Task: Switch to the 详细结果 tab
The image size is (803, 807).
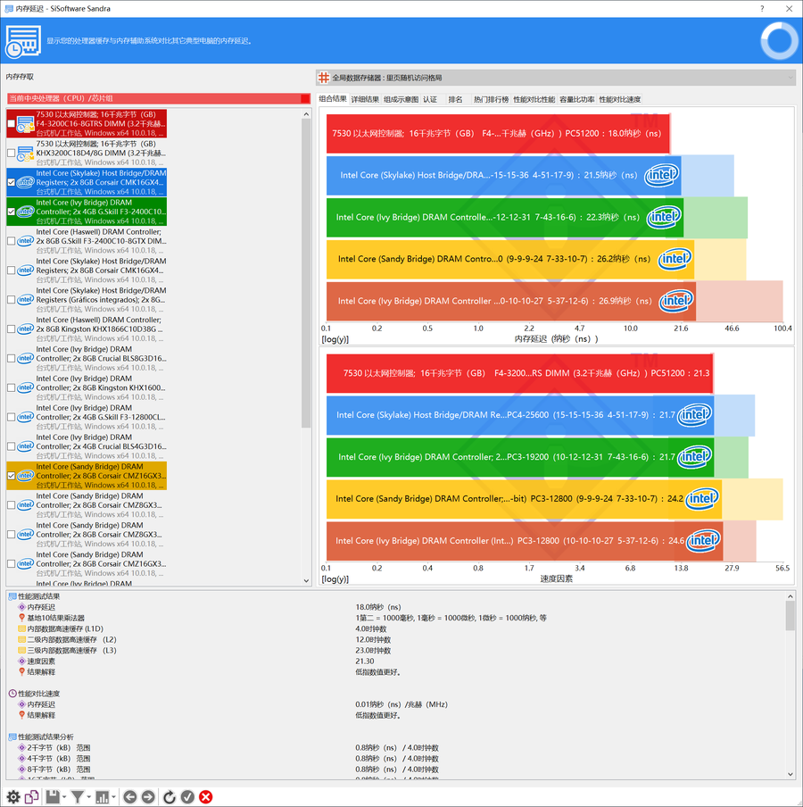Action: [365, 99]
